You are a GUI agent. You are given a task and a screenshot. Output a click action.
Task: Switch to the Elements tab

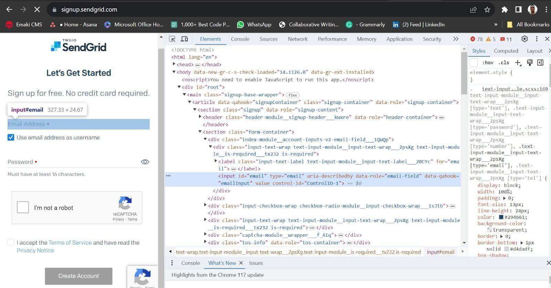coord(210,39)
